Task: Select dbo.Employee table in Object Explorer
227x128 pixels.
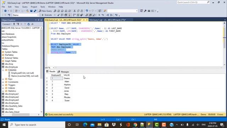Action: tap(11, 67)
